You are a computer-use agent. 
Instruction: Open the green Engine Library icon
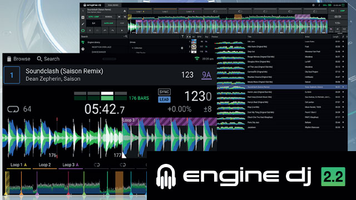coord(83,42)
